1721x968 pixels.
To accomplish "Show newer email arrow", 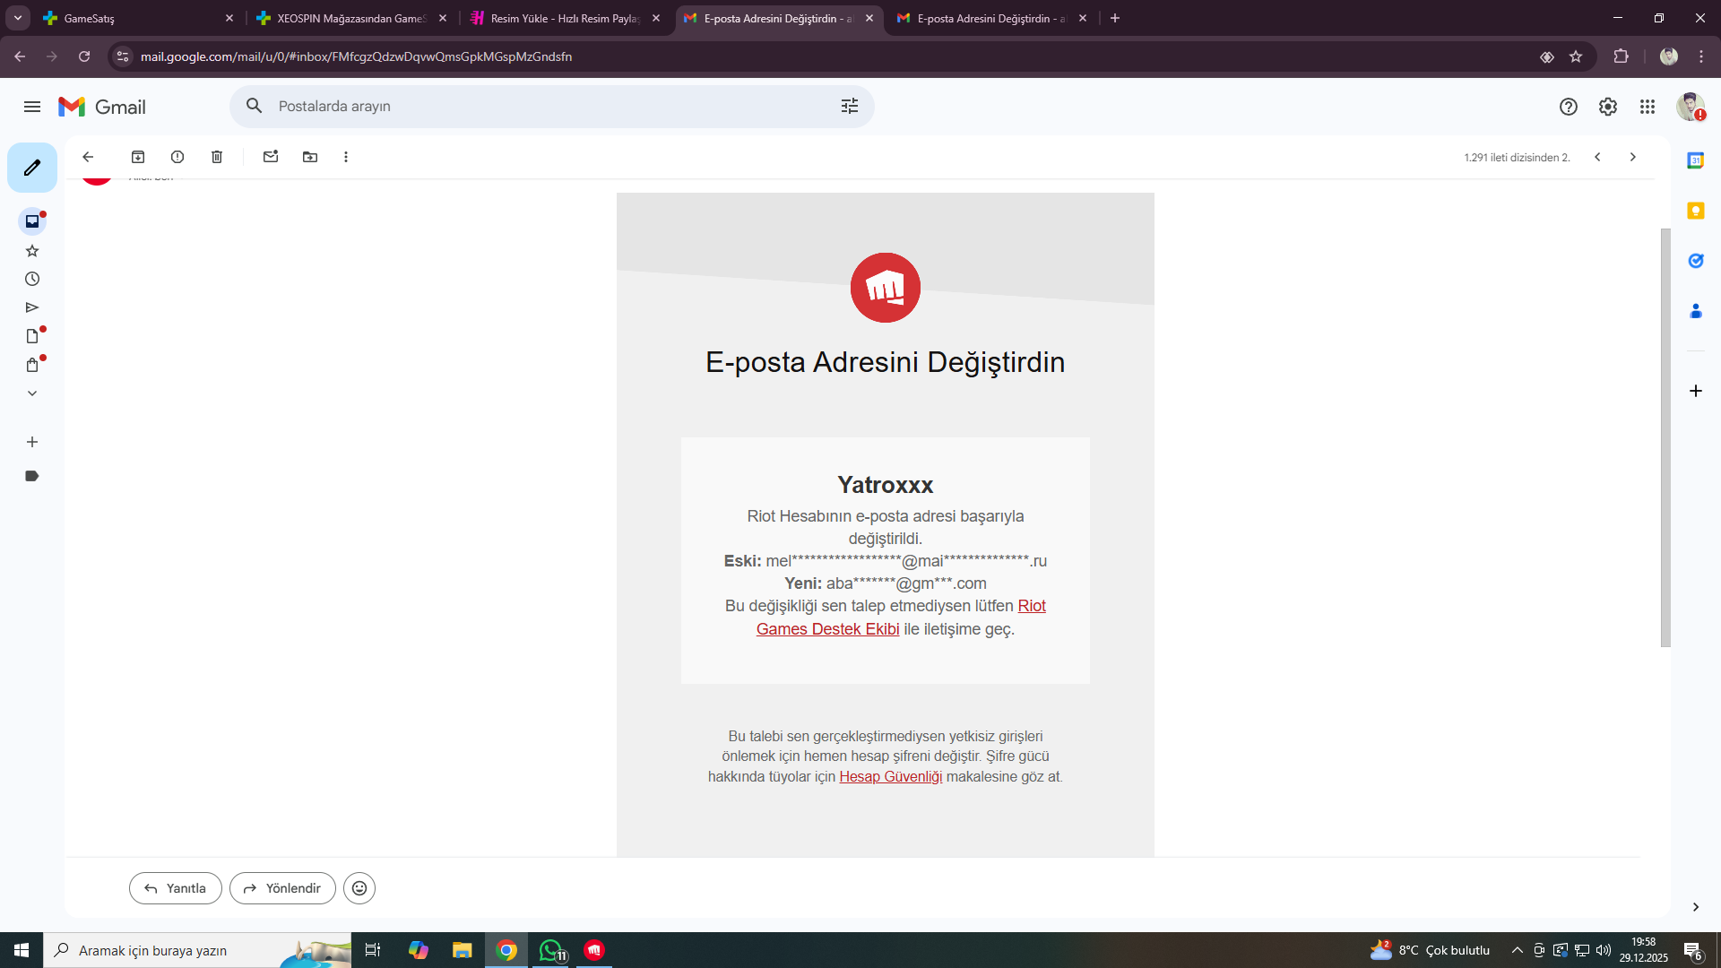I will (1597, 157).
